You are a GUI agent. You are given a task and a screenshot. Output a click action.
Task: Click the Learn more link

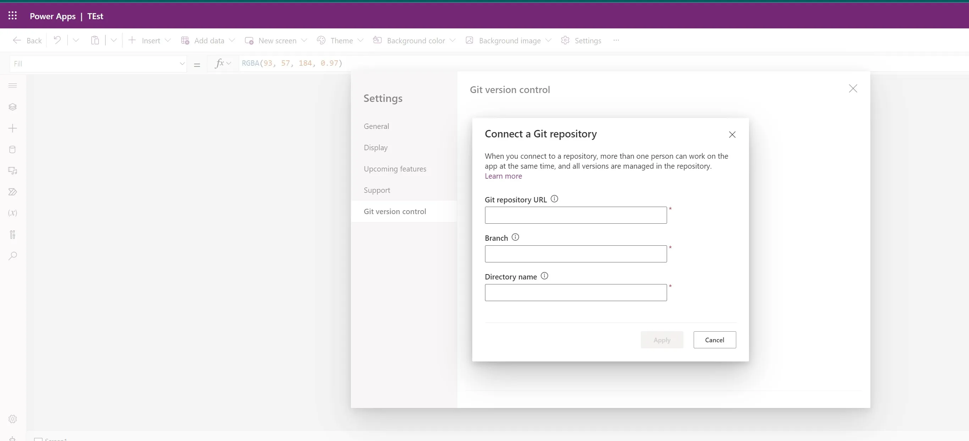click(503, 176)
